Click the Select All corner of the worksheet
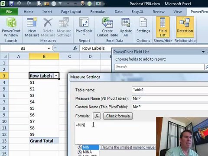Screen dimensions: 208x156 [4, 56]
